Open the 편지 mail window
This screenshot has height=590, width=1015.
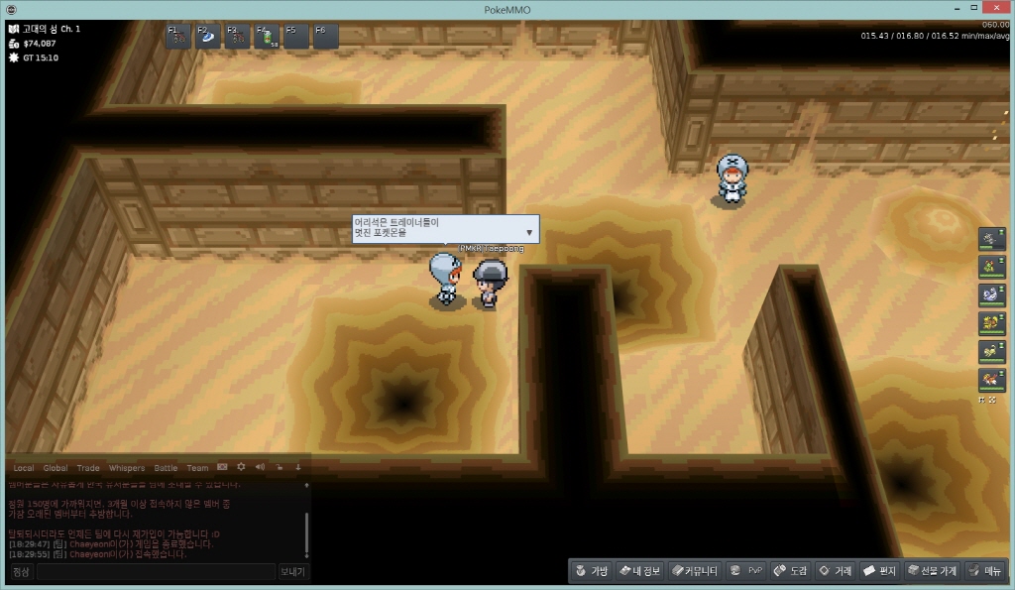click(x=879, y=571)
